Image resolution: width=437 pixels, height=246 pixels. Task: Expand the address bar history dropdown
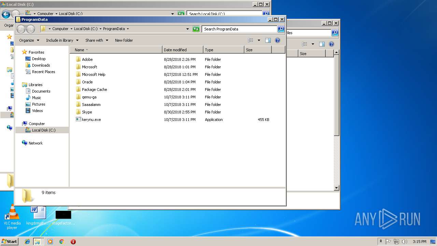187,29
